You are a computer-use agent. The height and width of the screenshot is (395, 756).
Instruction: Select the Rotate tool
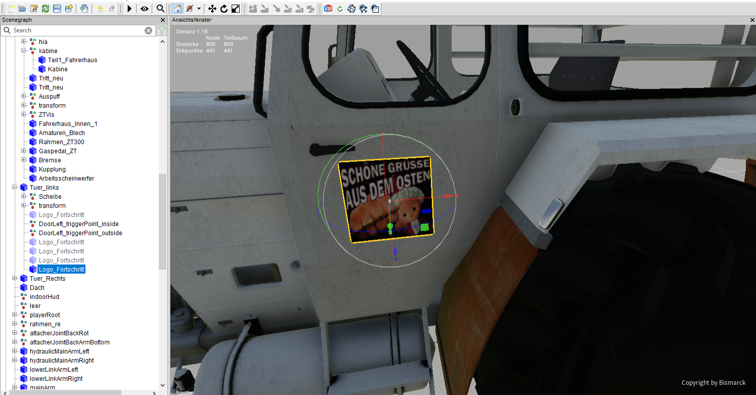tap(224, 9)
